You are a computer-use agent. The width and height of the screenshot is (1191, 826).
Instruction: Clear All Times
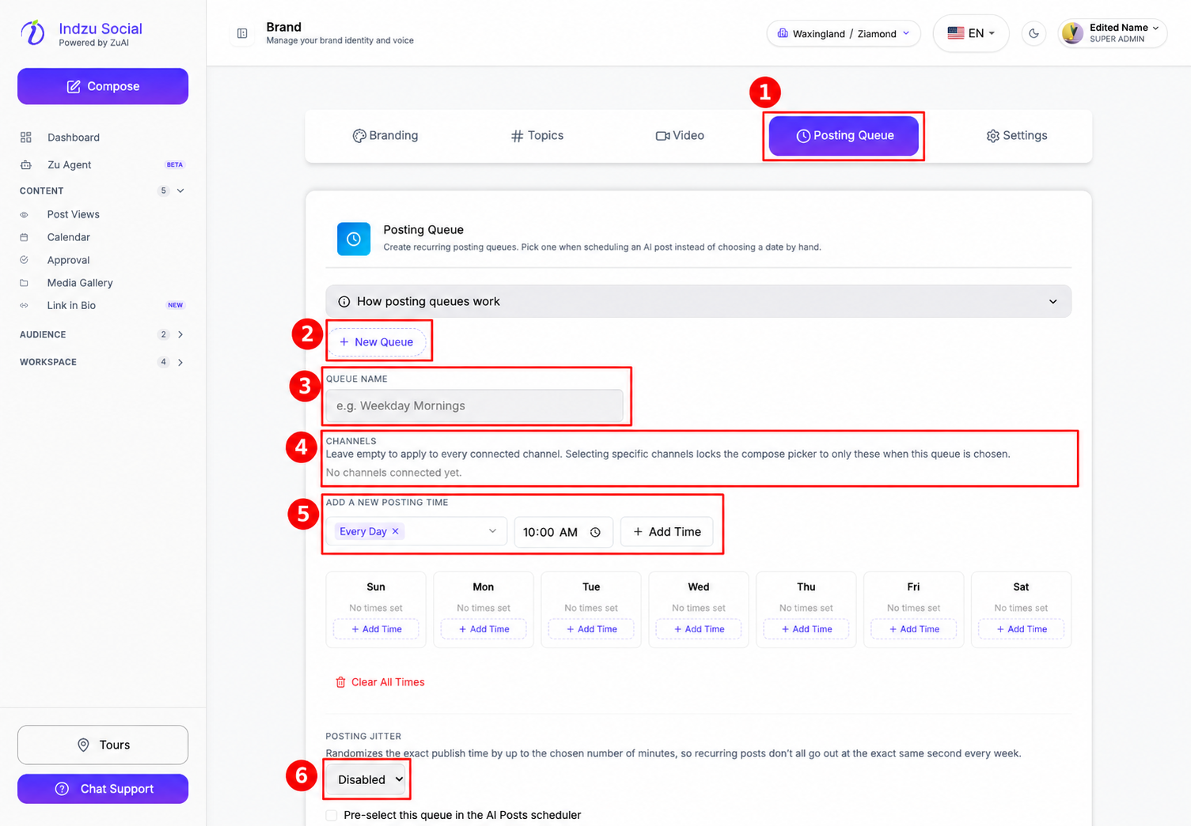[380, 682]
